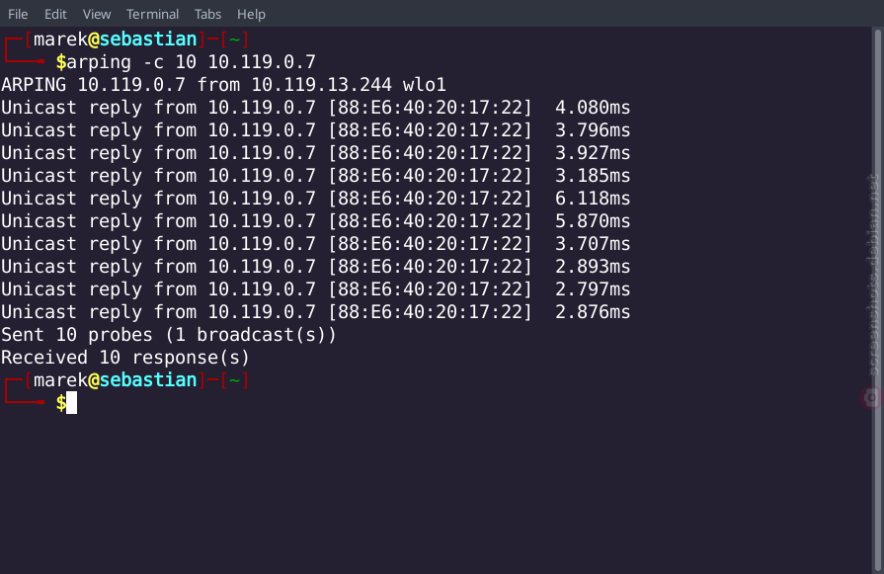Click the reply time value 2.797ms
The image size is (884, 574).
tap(593, 289)
